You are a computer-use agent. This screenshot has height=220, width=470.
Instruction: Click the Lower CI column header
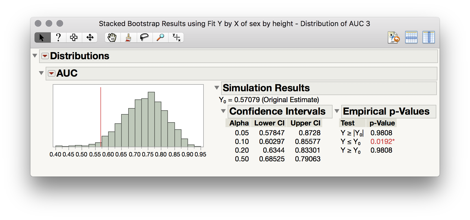(269, 123)
